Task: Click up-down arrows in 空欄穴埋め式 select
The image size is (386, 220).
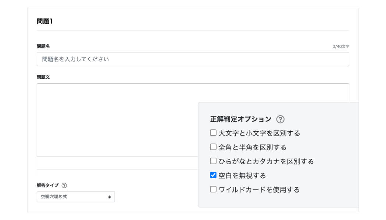Action: pos(110,197)
